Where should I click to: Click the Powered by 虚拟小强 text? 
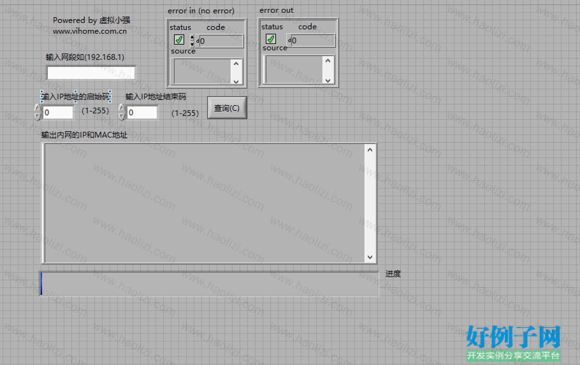[x=91, y=20]
